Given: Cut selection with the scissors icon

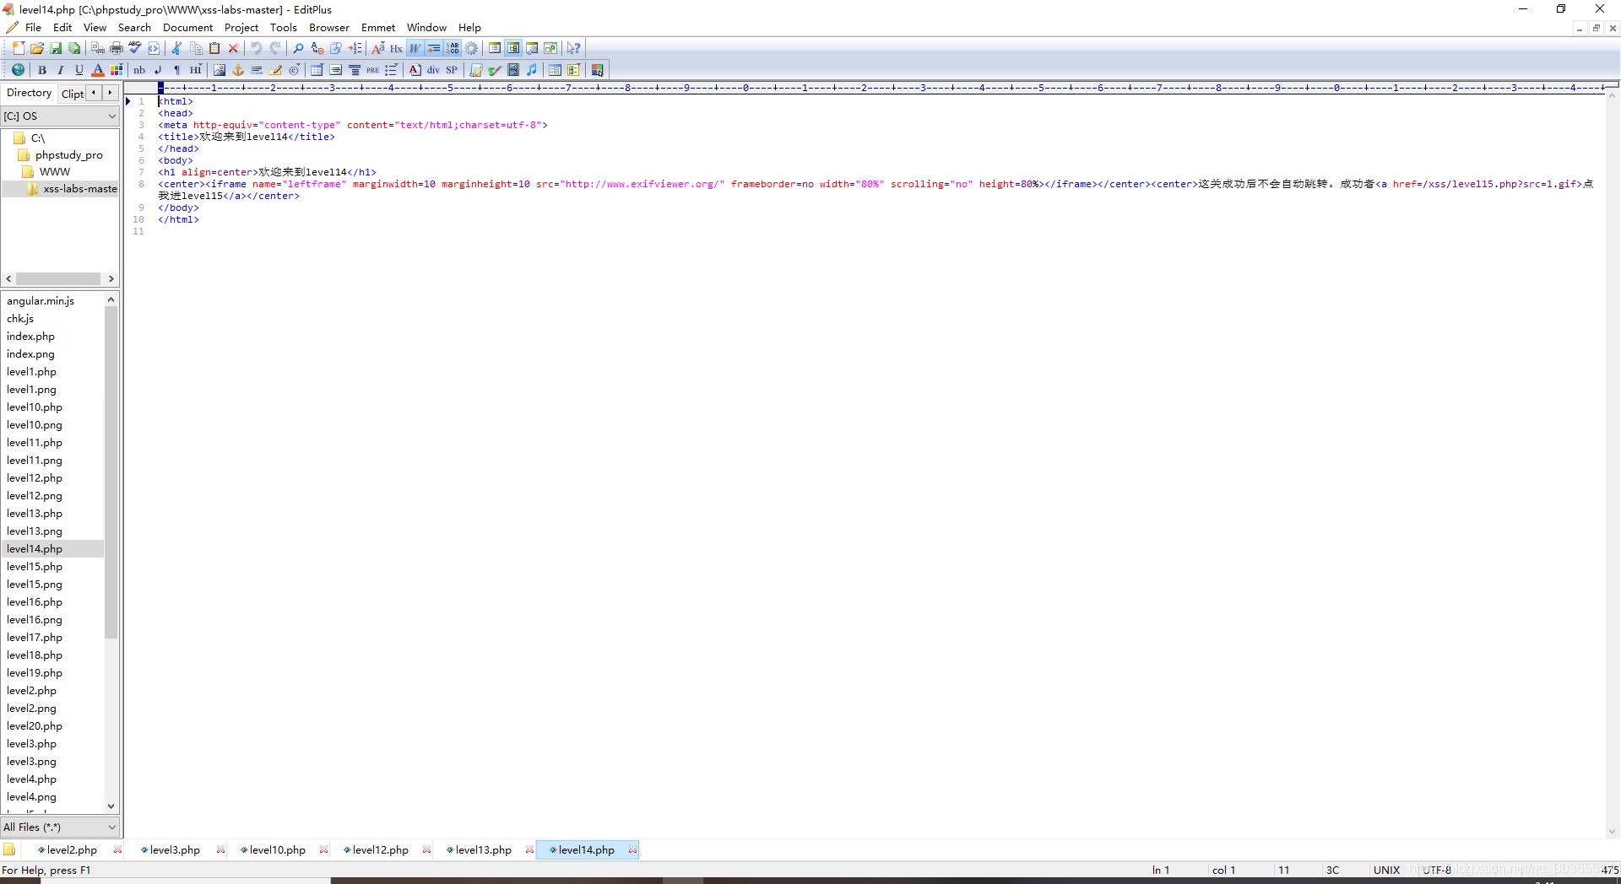Looking at the screenshot, I should (x=177, y=48).
